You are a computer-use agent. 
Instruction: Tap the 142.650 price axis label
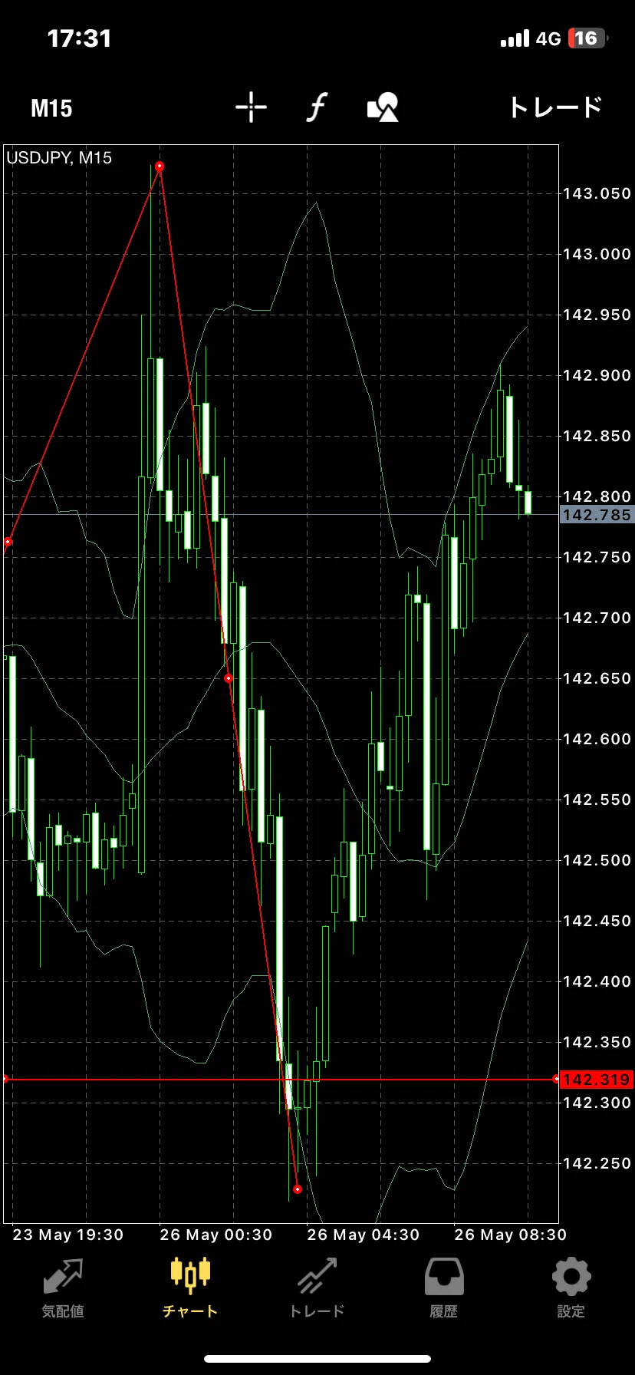(x=597, y=678)
